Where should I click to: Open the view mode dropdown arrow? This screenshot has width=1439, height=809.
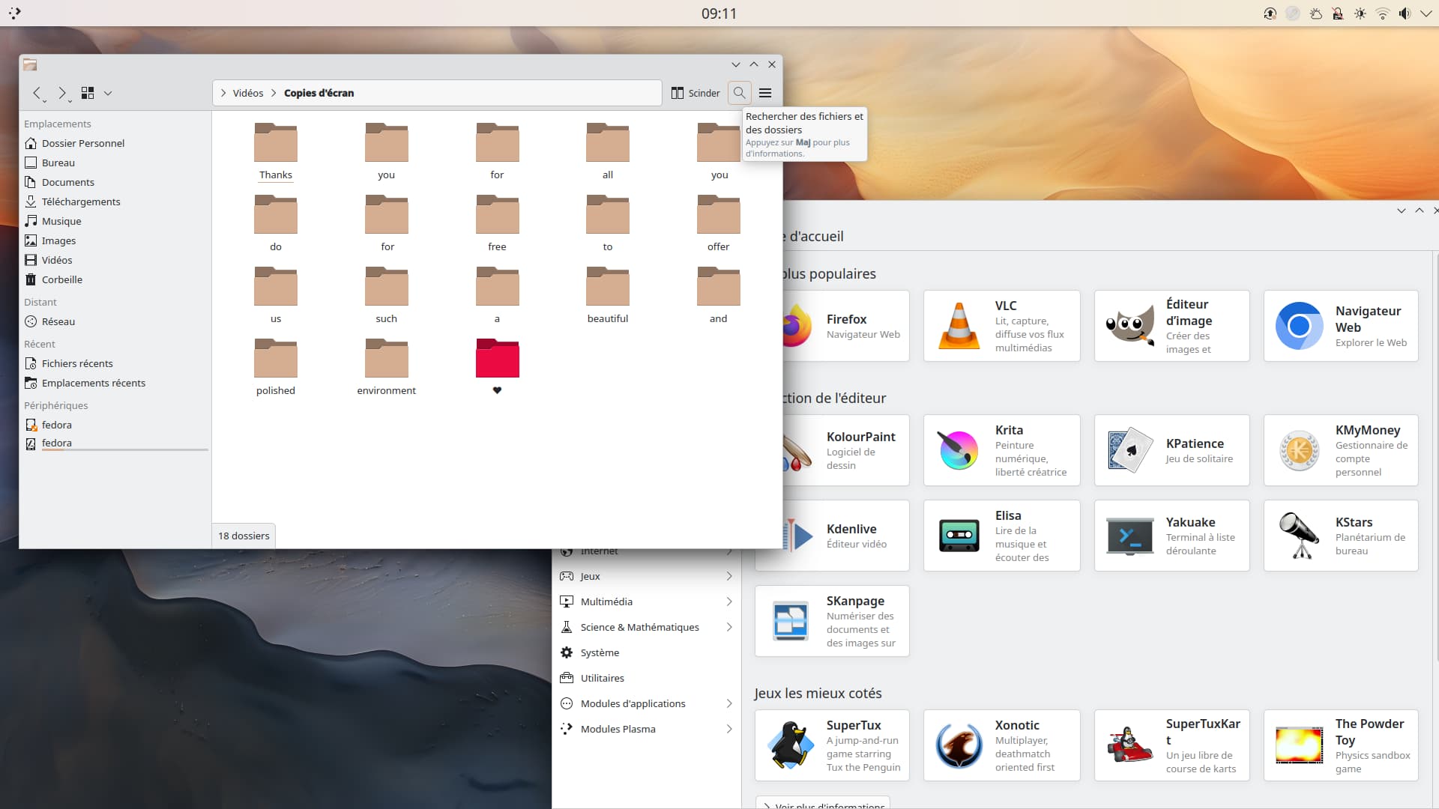(108, 93)
